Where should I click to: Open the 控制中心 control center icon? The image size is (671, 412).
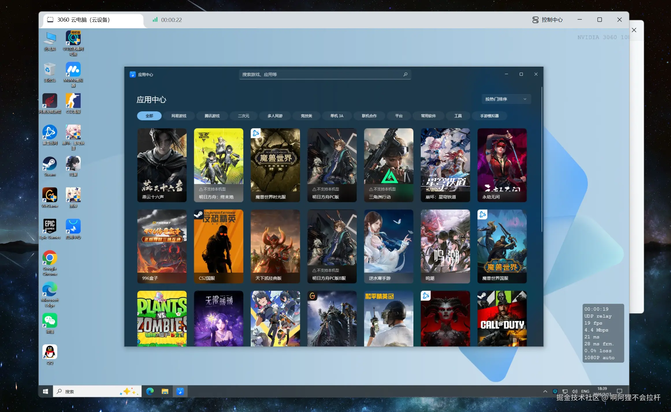coord(535,20)
